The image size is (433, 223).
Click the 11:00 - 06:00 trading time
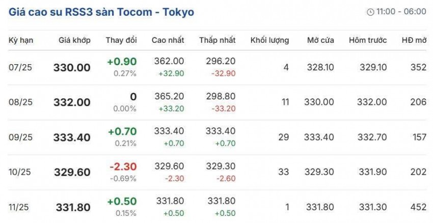pyautogui.click(x=401, y=12)
